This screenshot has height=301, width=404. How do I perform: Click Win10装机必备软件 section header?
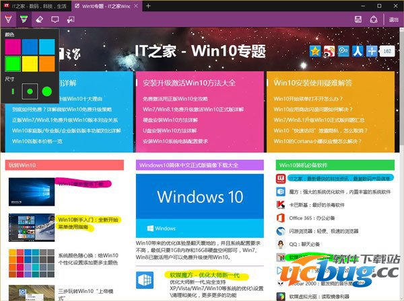pyautogui.click(x=335, y=165)
